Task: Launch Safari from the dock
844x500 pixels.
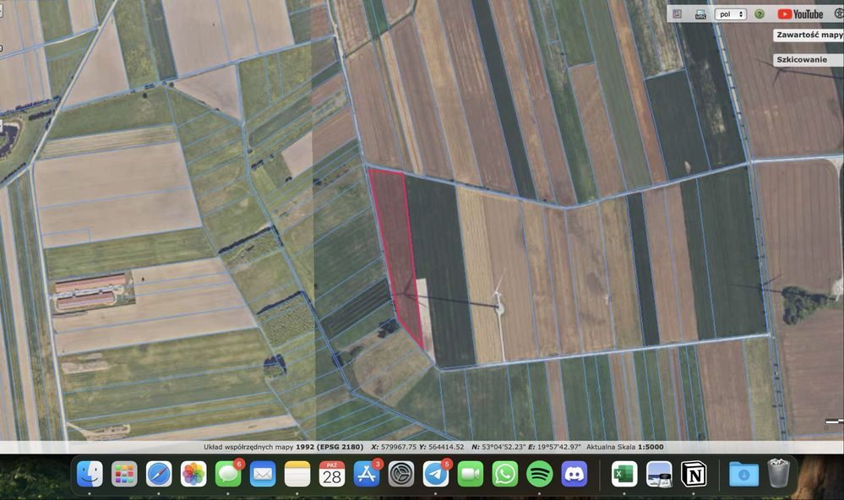Action: pos(159,474)
